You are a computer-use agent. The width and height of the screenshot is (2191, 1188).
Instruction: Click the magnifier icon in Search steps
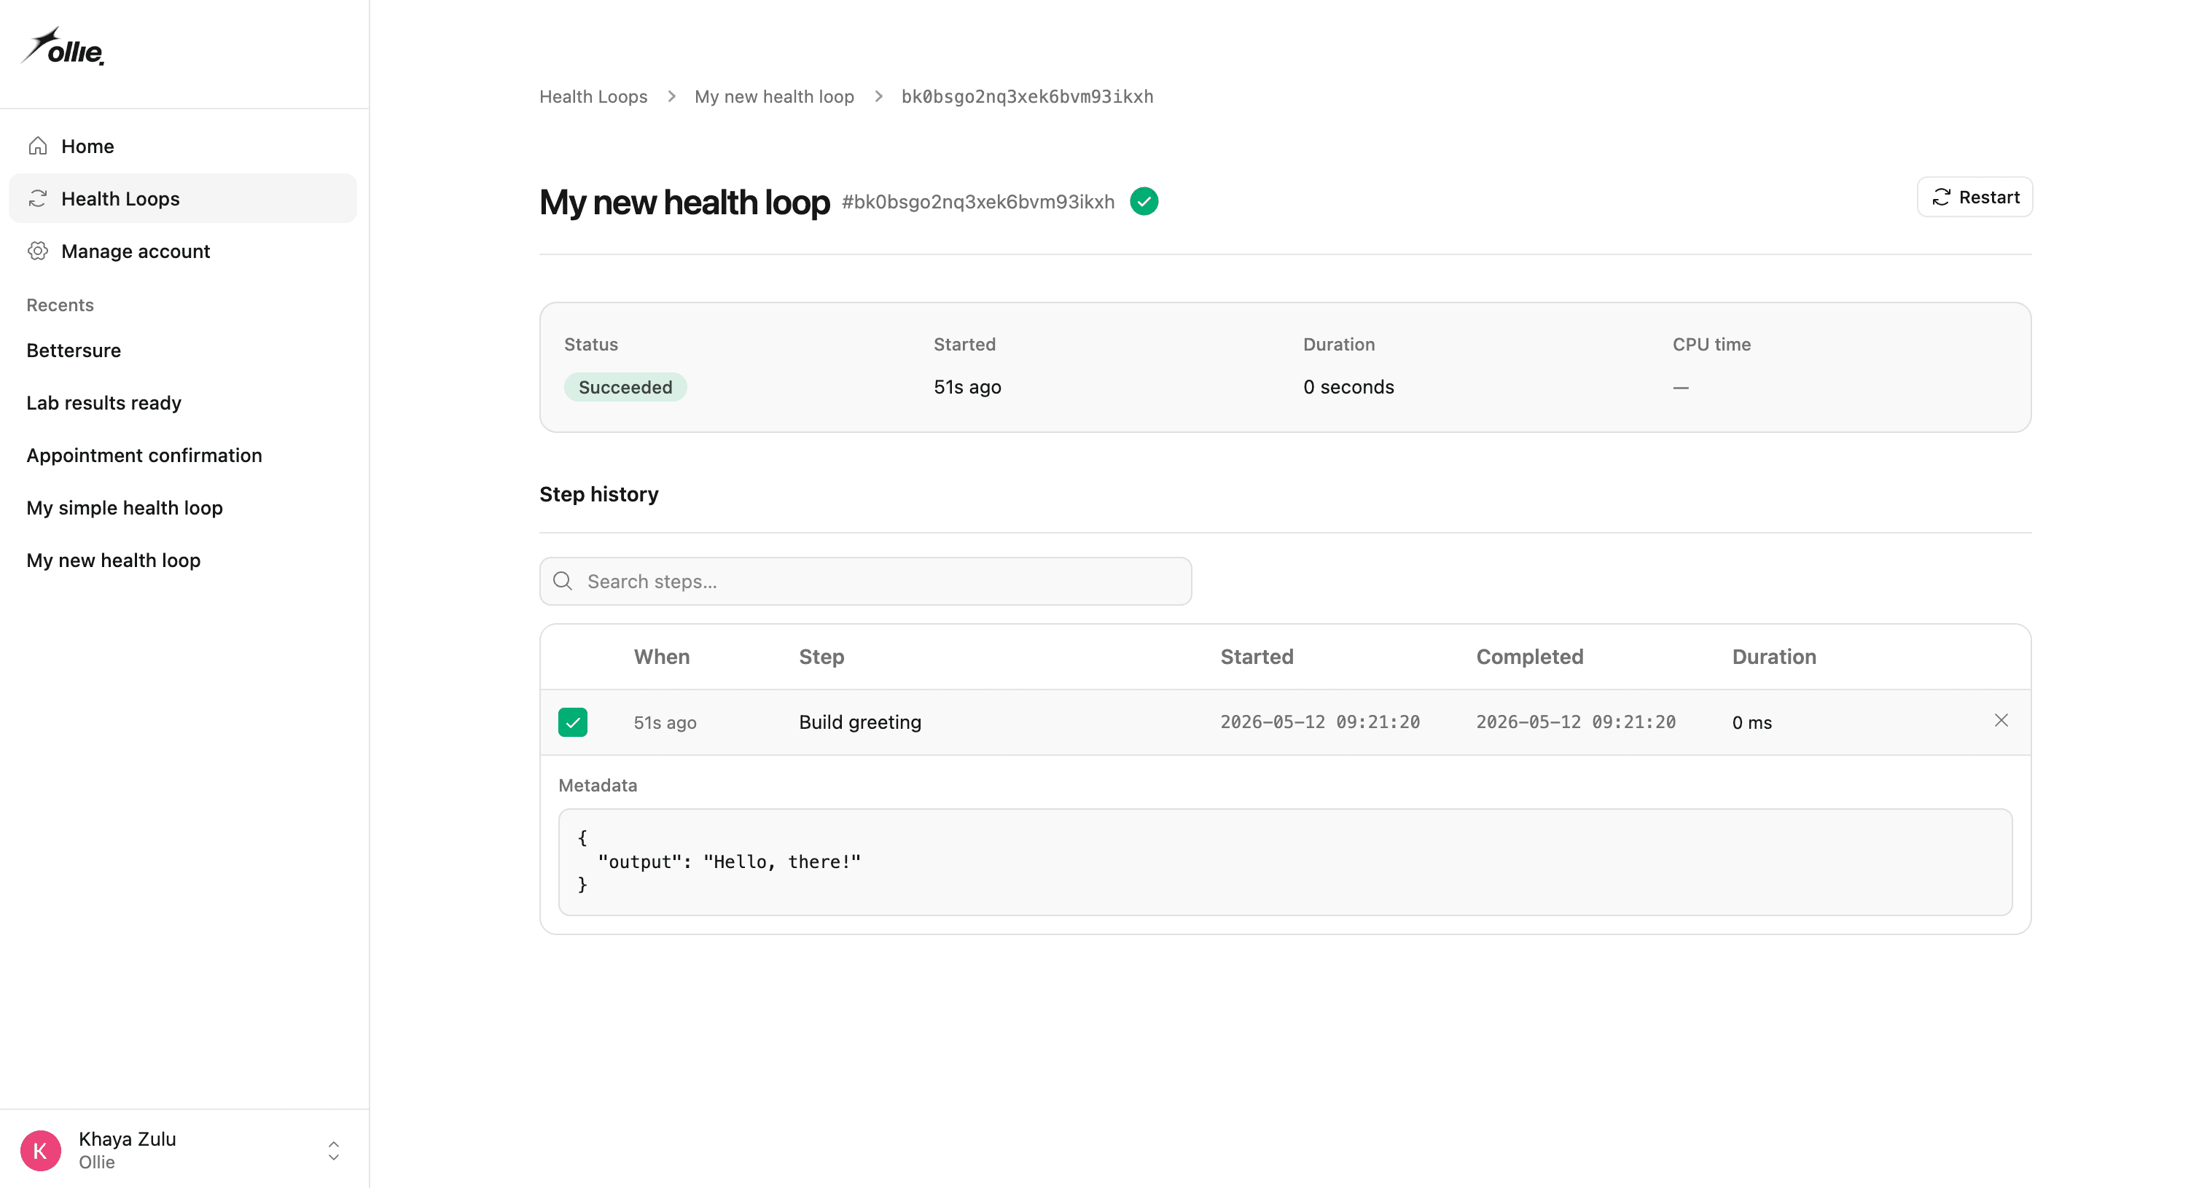[x=563, y=582]
